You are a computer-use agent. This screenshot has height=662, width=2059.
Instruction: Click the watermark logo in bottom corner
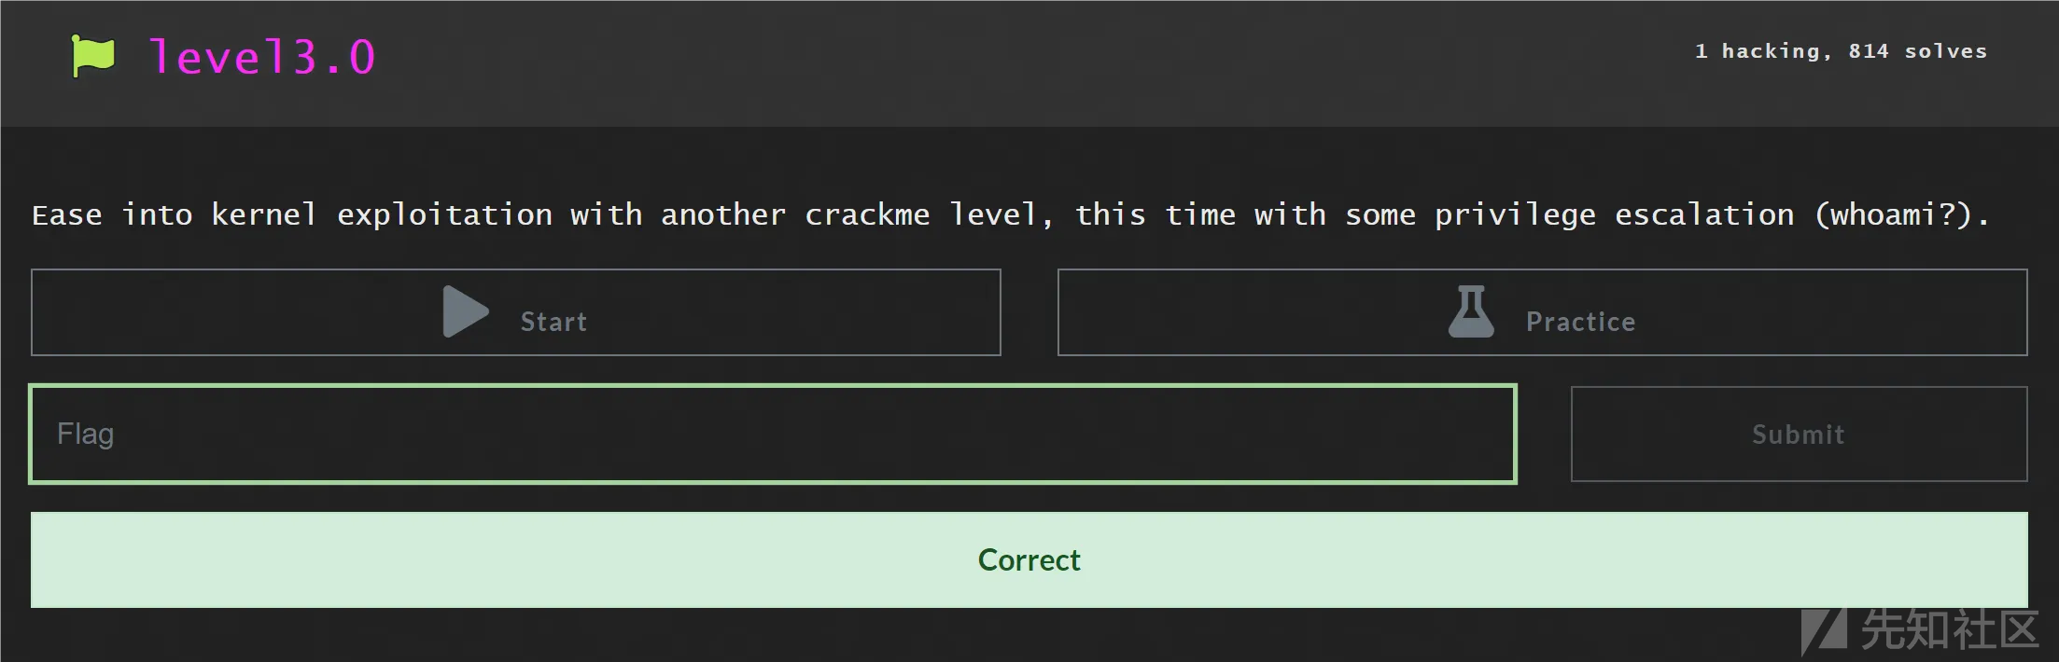[x=1825, y=632]
